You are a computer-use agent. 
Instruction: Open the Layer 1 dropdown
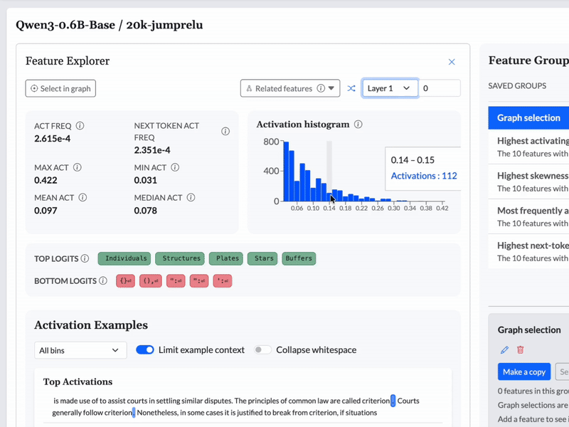(390, 88)
